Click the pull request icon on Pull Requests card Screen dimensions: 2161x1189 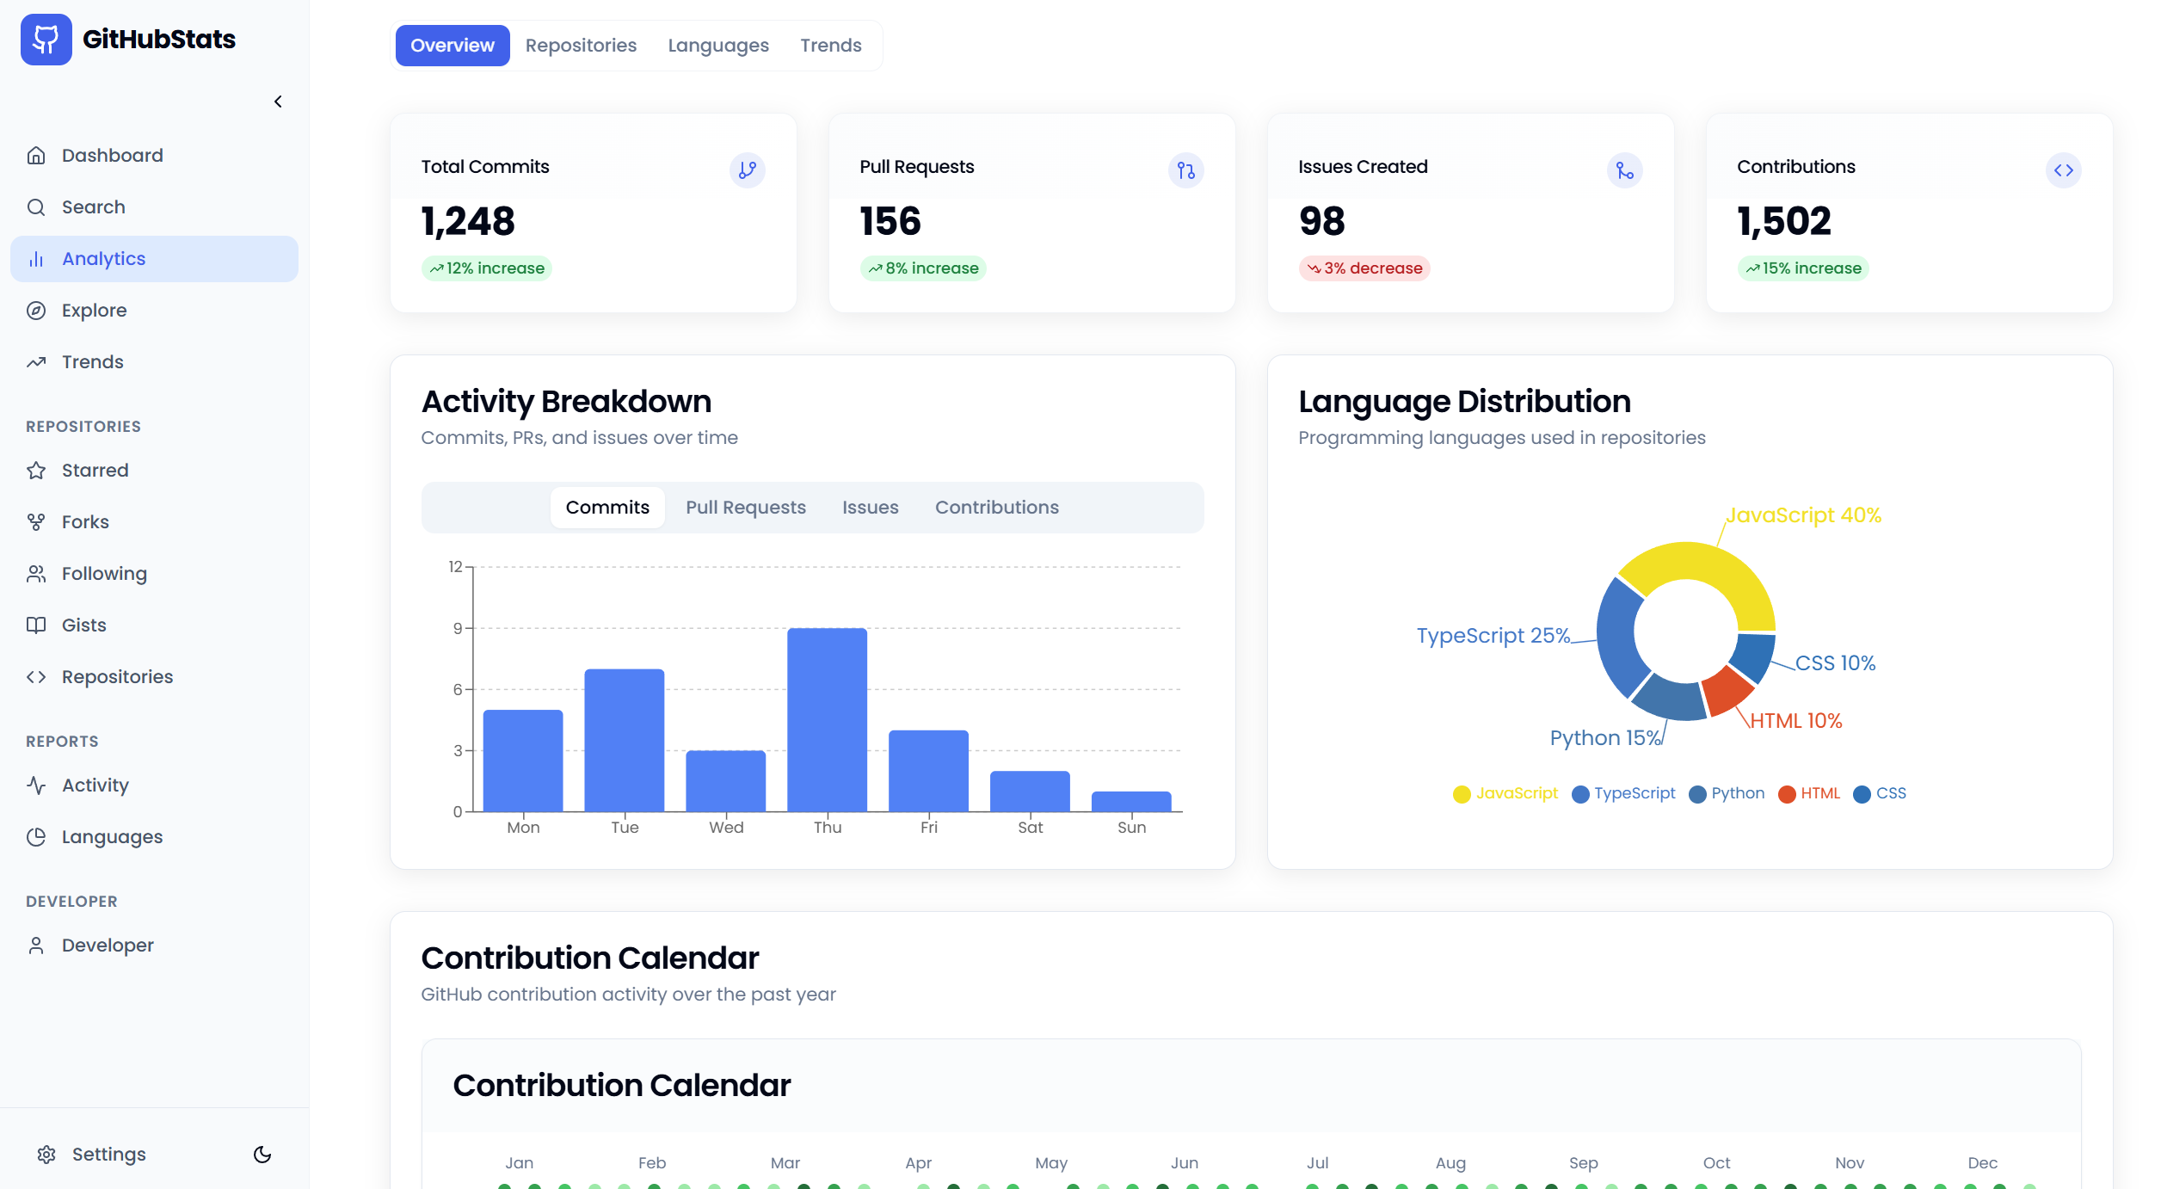pos(1185,170)
